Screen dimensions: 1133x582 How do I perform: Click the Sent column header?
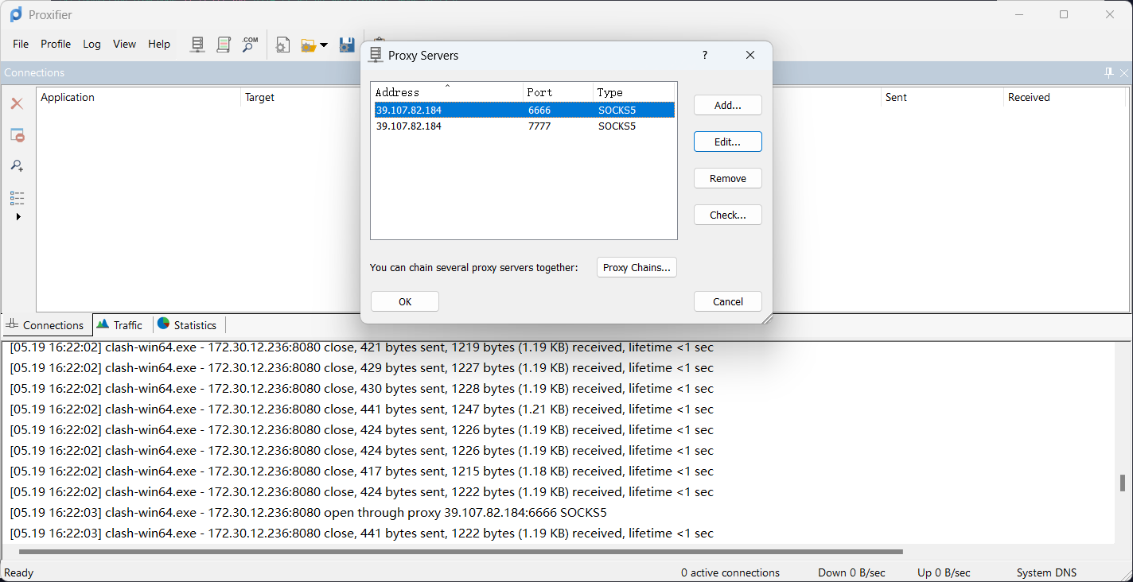(x=944, y=97)
